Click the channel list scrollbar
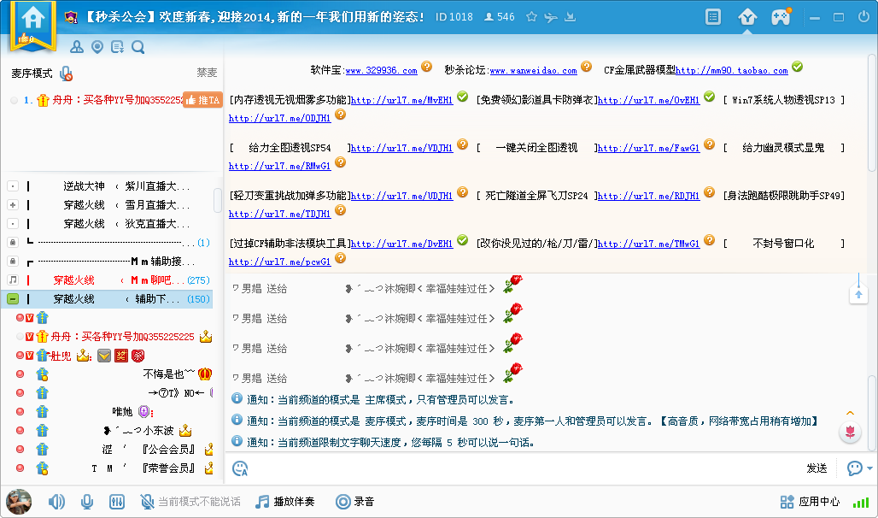The image size is (878, 518). click(x=218, y=201)
